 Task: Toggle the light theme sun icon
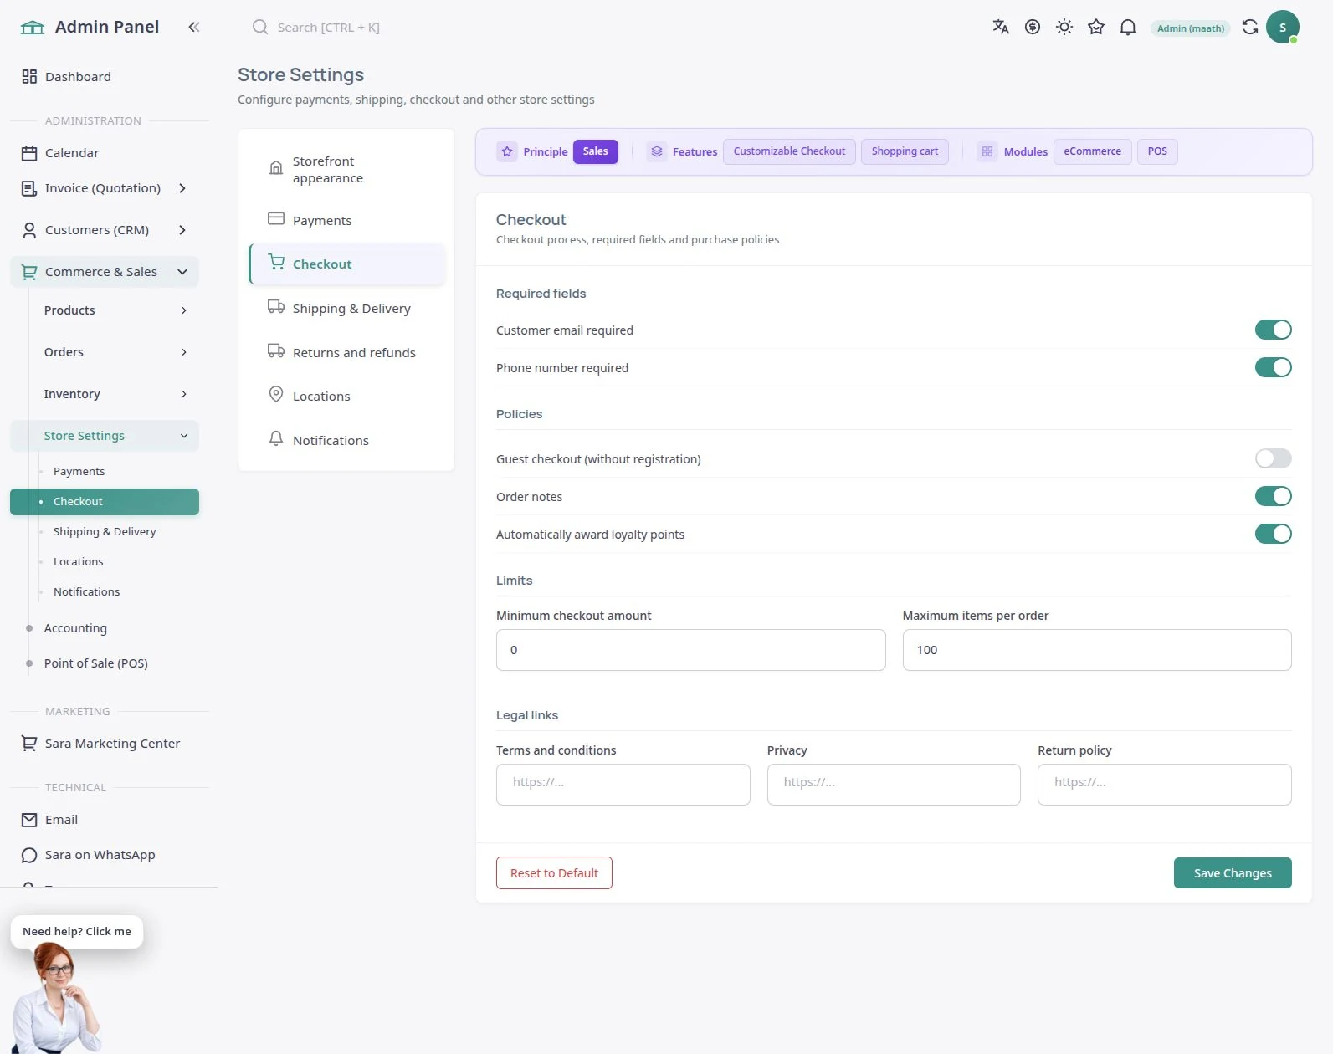pos(1064,27)
